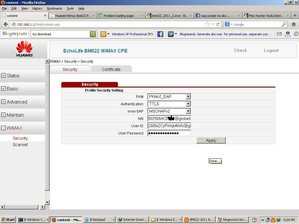
Task: Open the Windows Start button
Action: 8,220
